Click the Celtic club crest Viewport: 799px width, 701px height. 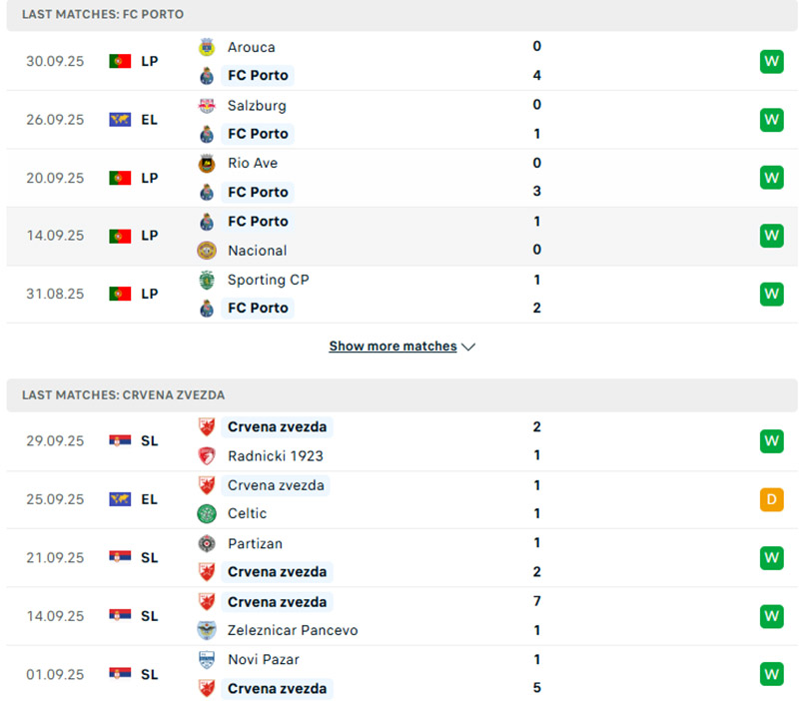207,514
